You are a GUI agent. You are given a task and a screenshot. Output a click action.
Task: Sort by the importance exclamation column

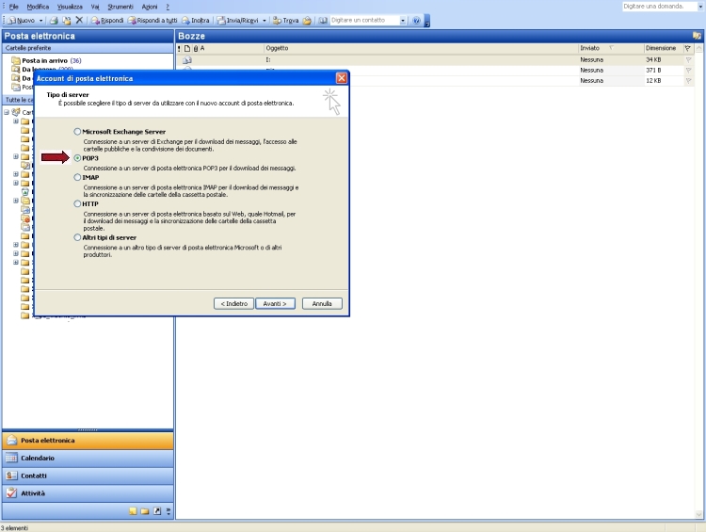(x=179, y=48)
